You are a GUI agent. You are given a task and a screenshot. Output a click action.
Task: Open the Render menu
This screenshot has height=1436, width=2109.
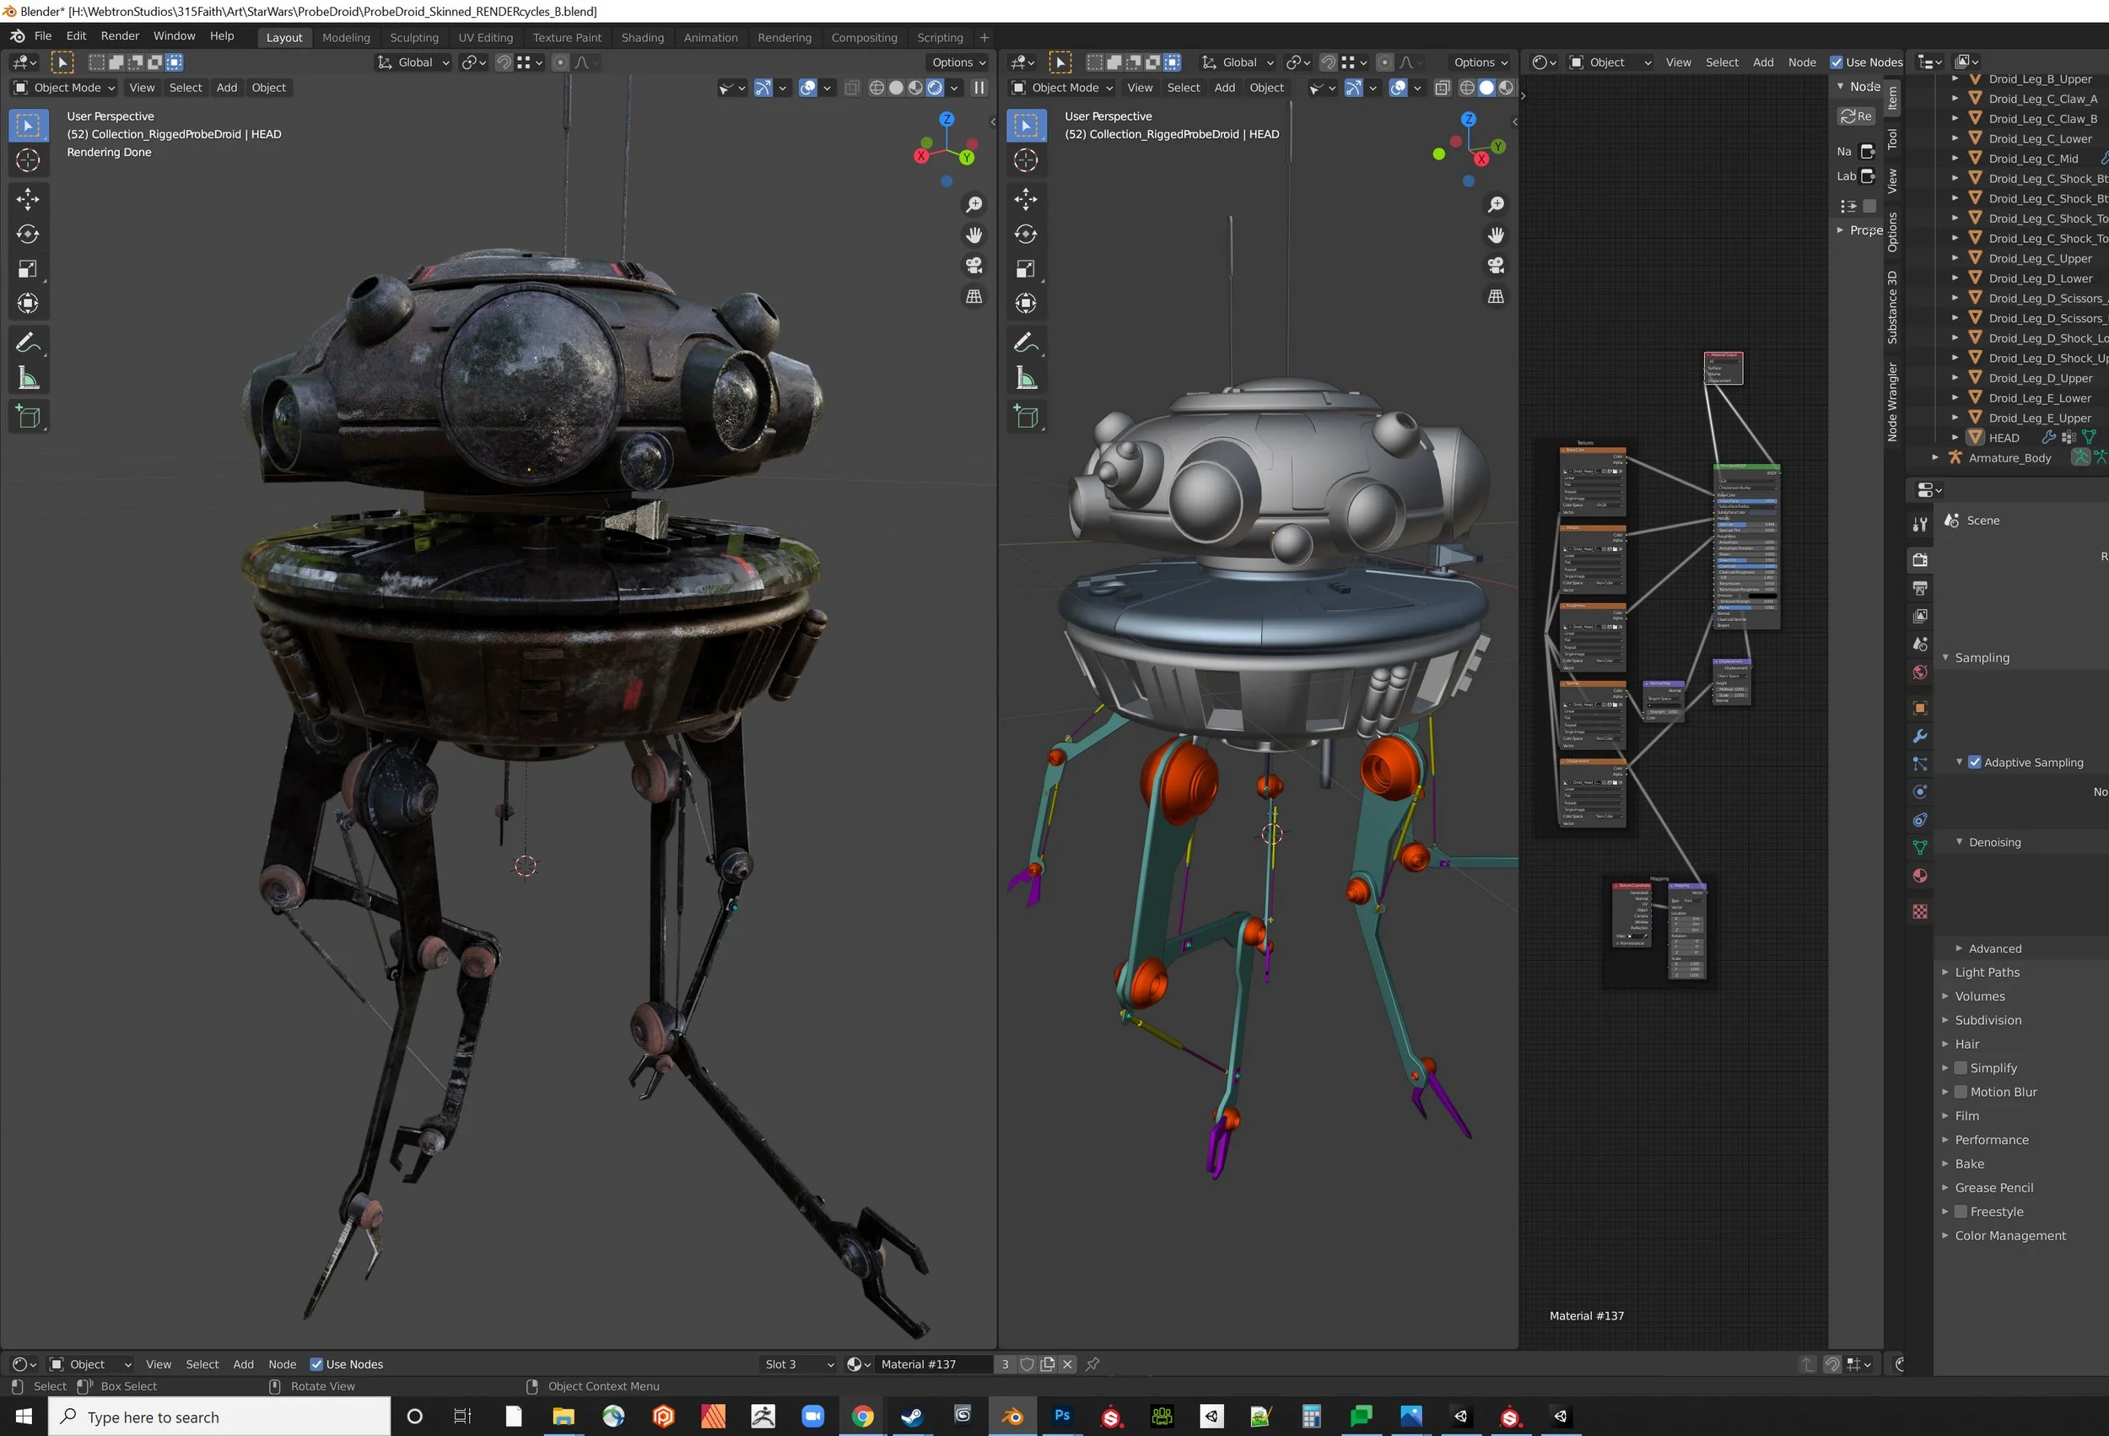tap(120, 35)
